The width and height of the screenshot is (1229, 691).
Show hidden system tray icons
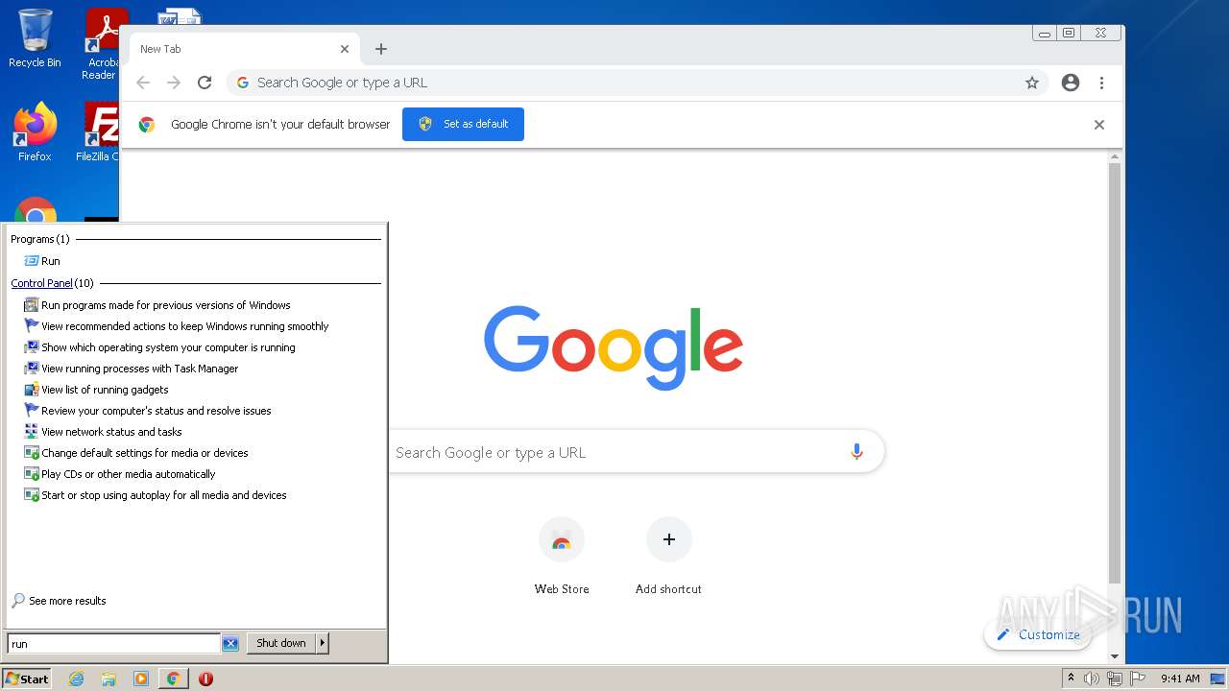pyautogui.click(x=1071, y=679)
